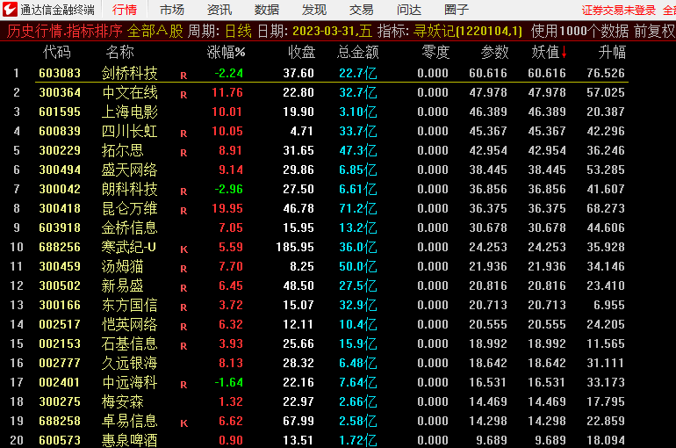This screenshot has width=676, height=448.
Task: Open the 问达 menu tab
Action: (409, 10)
